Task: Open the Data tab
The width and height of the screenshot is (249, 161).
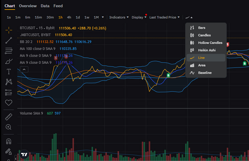Action: point(45,6)
